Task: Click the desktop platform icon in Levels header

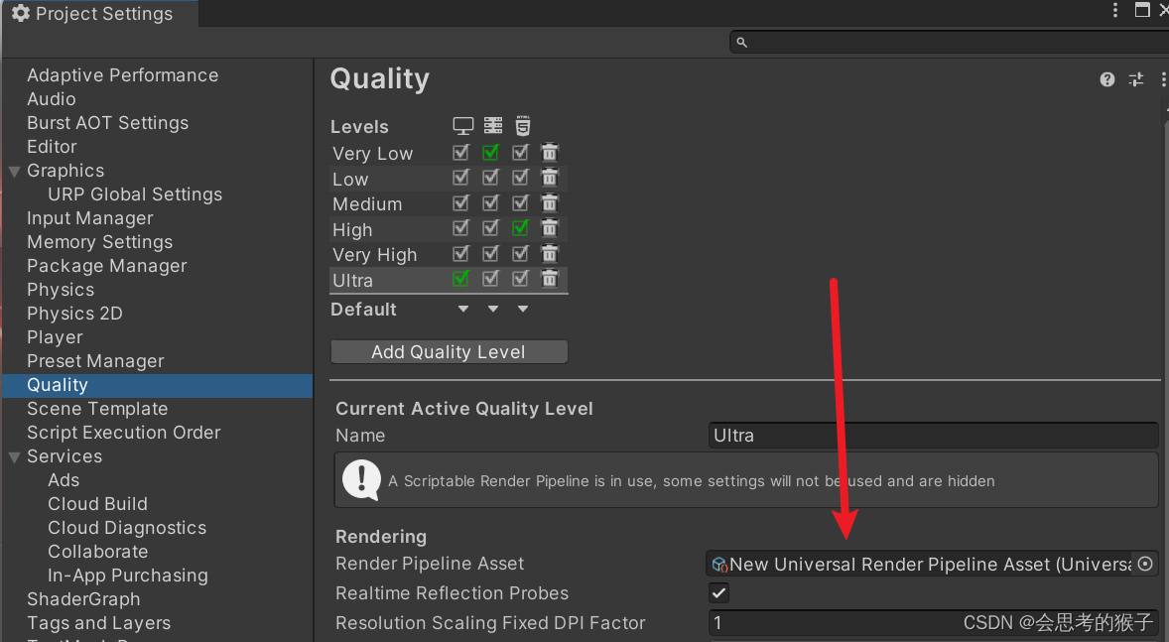Action: tap(463, 125)
